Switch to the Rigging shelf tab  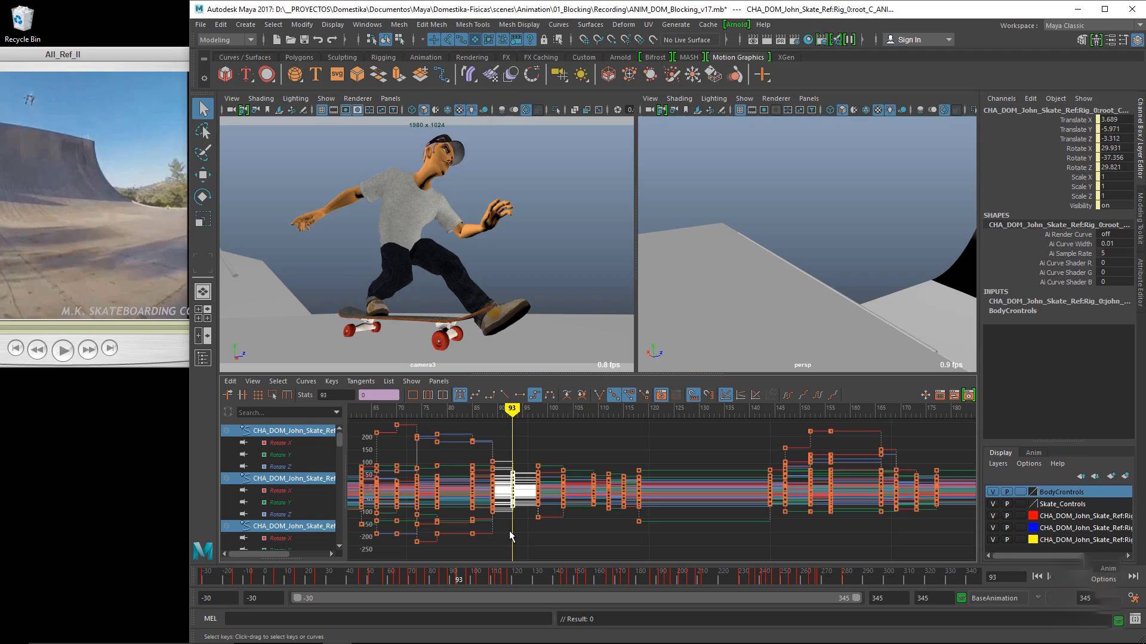click(383, 57)
